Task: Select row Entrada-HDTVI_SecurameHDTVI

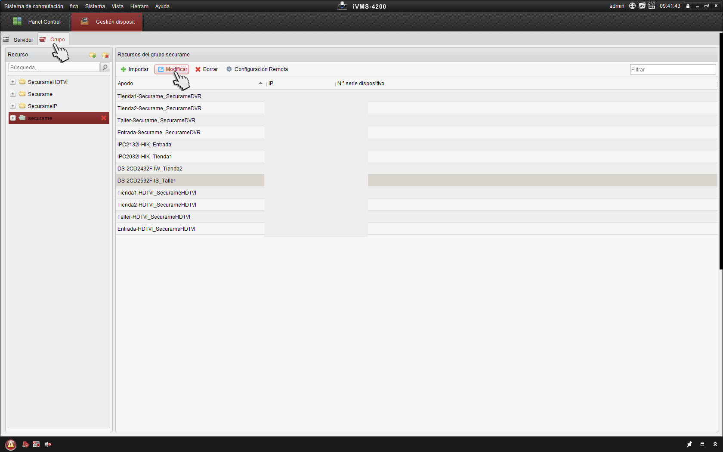Action: pyautogui.click(x=417, y=229)
